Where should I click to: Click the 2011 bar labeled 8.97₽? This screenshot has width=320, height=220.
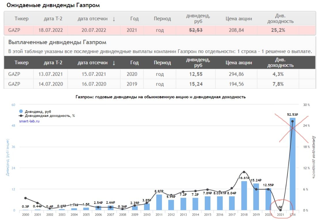(x=159, y=202)
